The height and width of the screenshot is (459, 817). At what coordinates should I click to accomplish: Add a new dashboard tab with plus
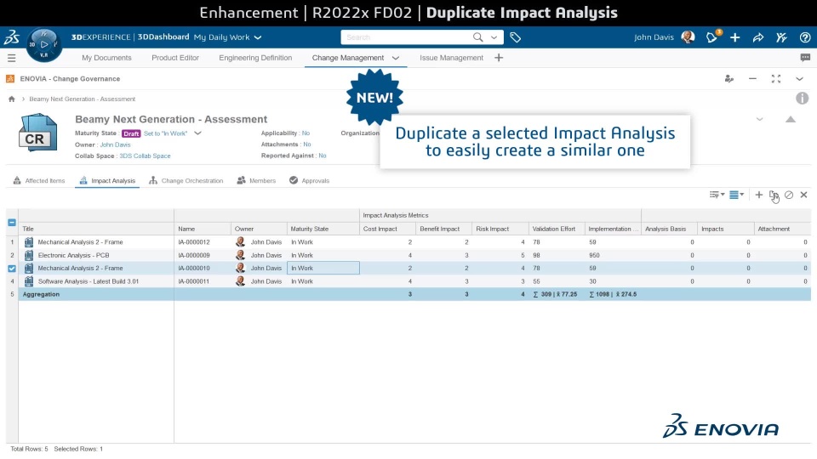click(499, 58)
